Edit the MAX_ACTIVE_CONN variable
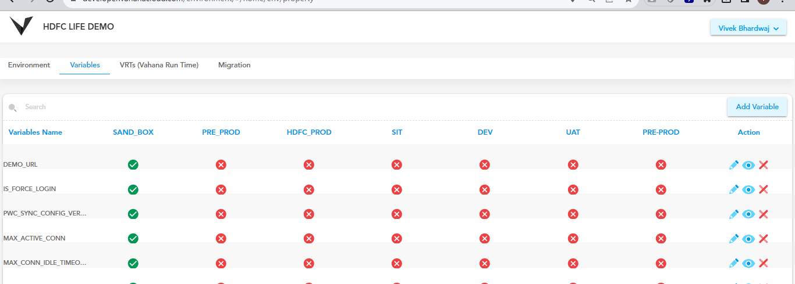 click(734, 239)
